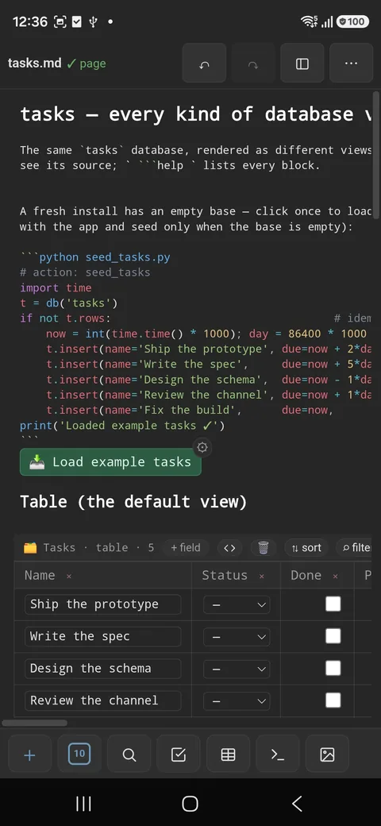Tap the plus icon in bottom toolbar
This screenshot has width=381, height=826.
point(30,755)
